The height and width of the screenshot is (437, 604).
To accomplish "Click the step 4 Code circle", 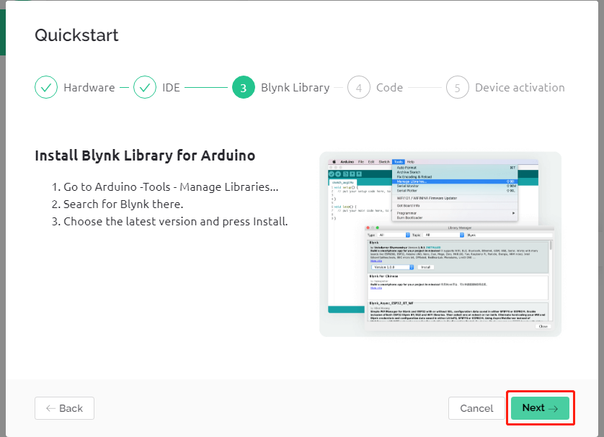I will [x=359, y=87].
